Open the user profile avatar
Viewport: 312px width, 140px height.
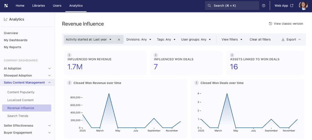[x=303, y=6]
